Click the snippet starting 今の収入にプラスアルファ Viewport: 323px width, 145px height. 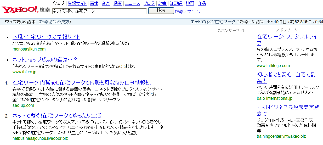(287, 54)
